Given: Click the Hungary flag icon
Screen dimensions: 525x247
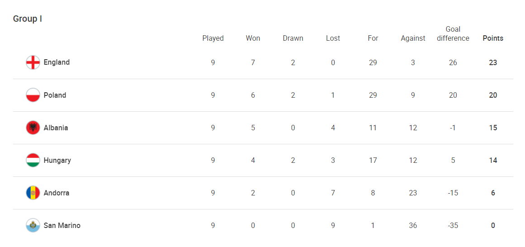Looking at the screenshot, I should click(x=33, y=160).
